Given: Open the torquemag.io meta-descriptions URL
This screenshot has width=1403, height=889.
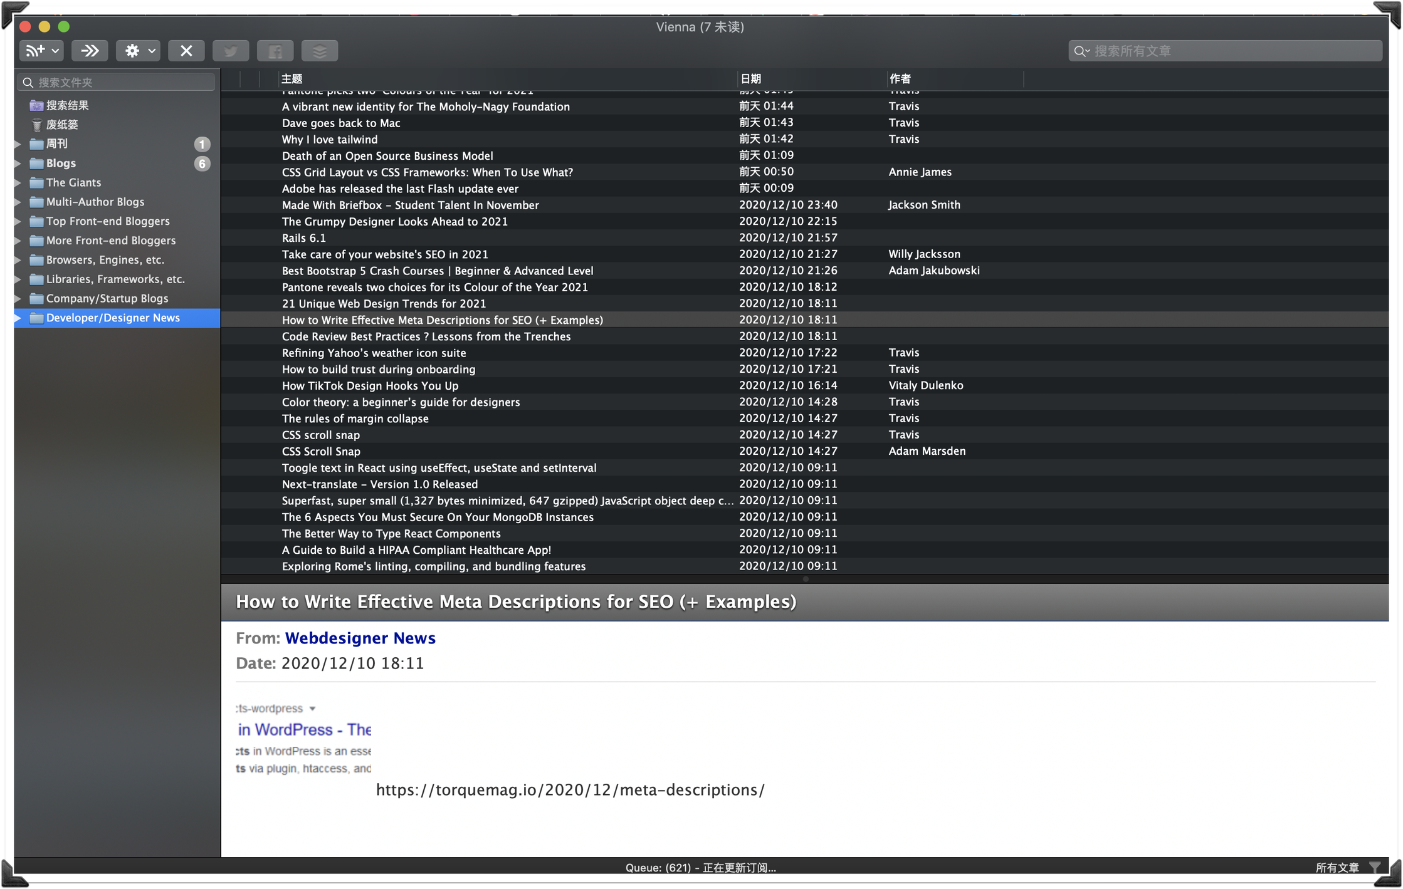Looking at the screenshot, I should [570, 790].
